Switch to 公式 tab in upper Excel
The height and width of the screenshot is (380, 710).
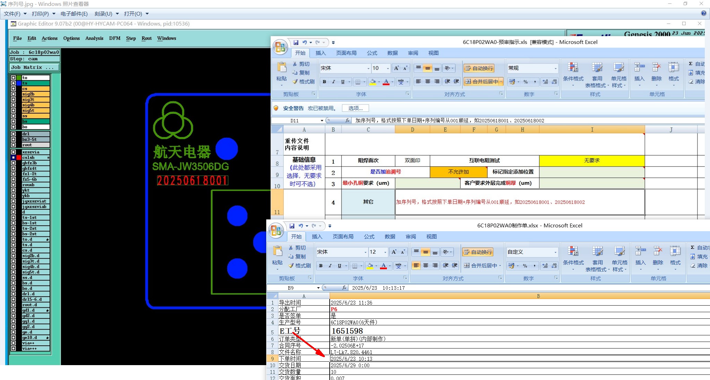click(x=372, y=53)
